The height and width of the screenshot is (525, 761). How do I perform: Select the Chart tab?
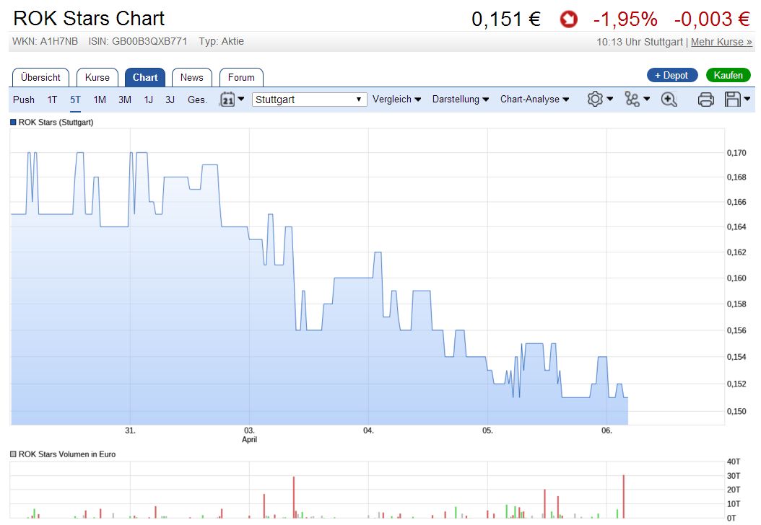[145, 78]
